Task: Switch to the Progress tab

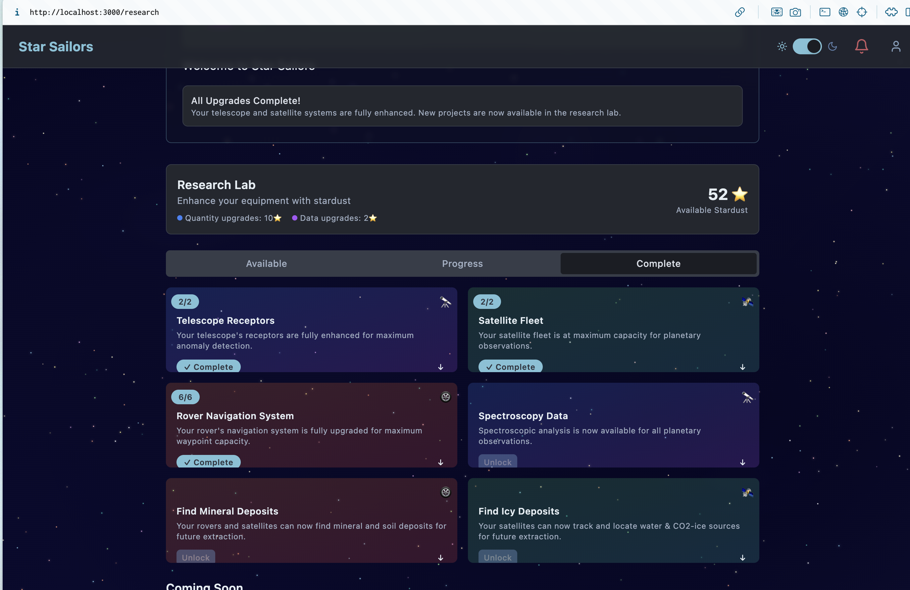Action: click(462, 264)
